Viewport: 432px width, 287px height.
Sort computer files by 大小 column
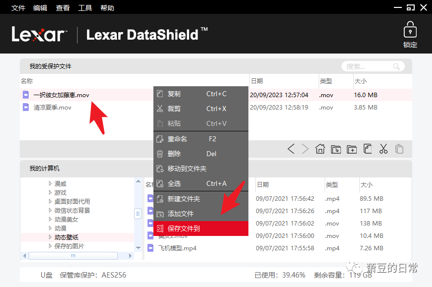[367, 184]
